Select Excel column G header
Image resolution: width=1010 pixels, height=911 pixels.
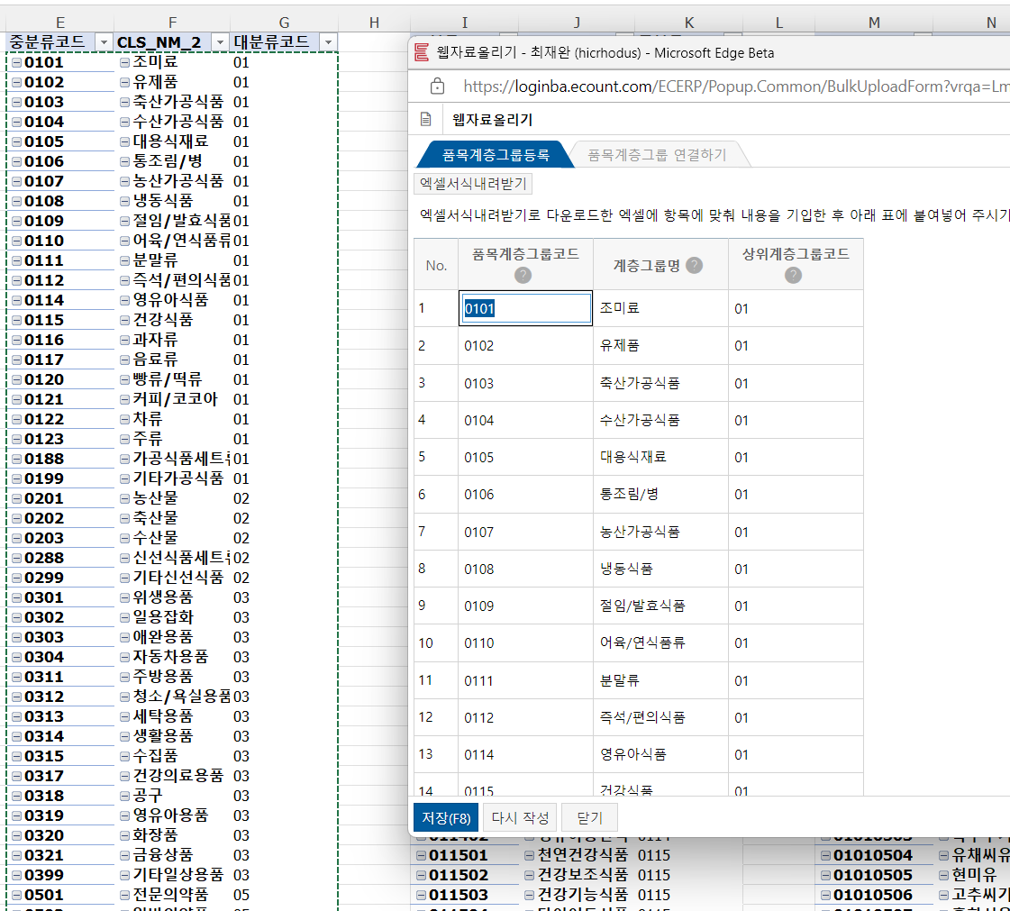(x=284, y=23)
